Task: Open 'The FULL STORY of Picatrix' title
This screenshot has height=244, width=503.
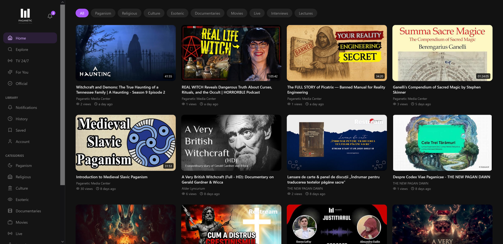Action: [x=336, y=90]
